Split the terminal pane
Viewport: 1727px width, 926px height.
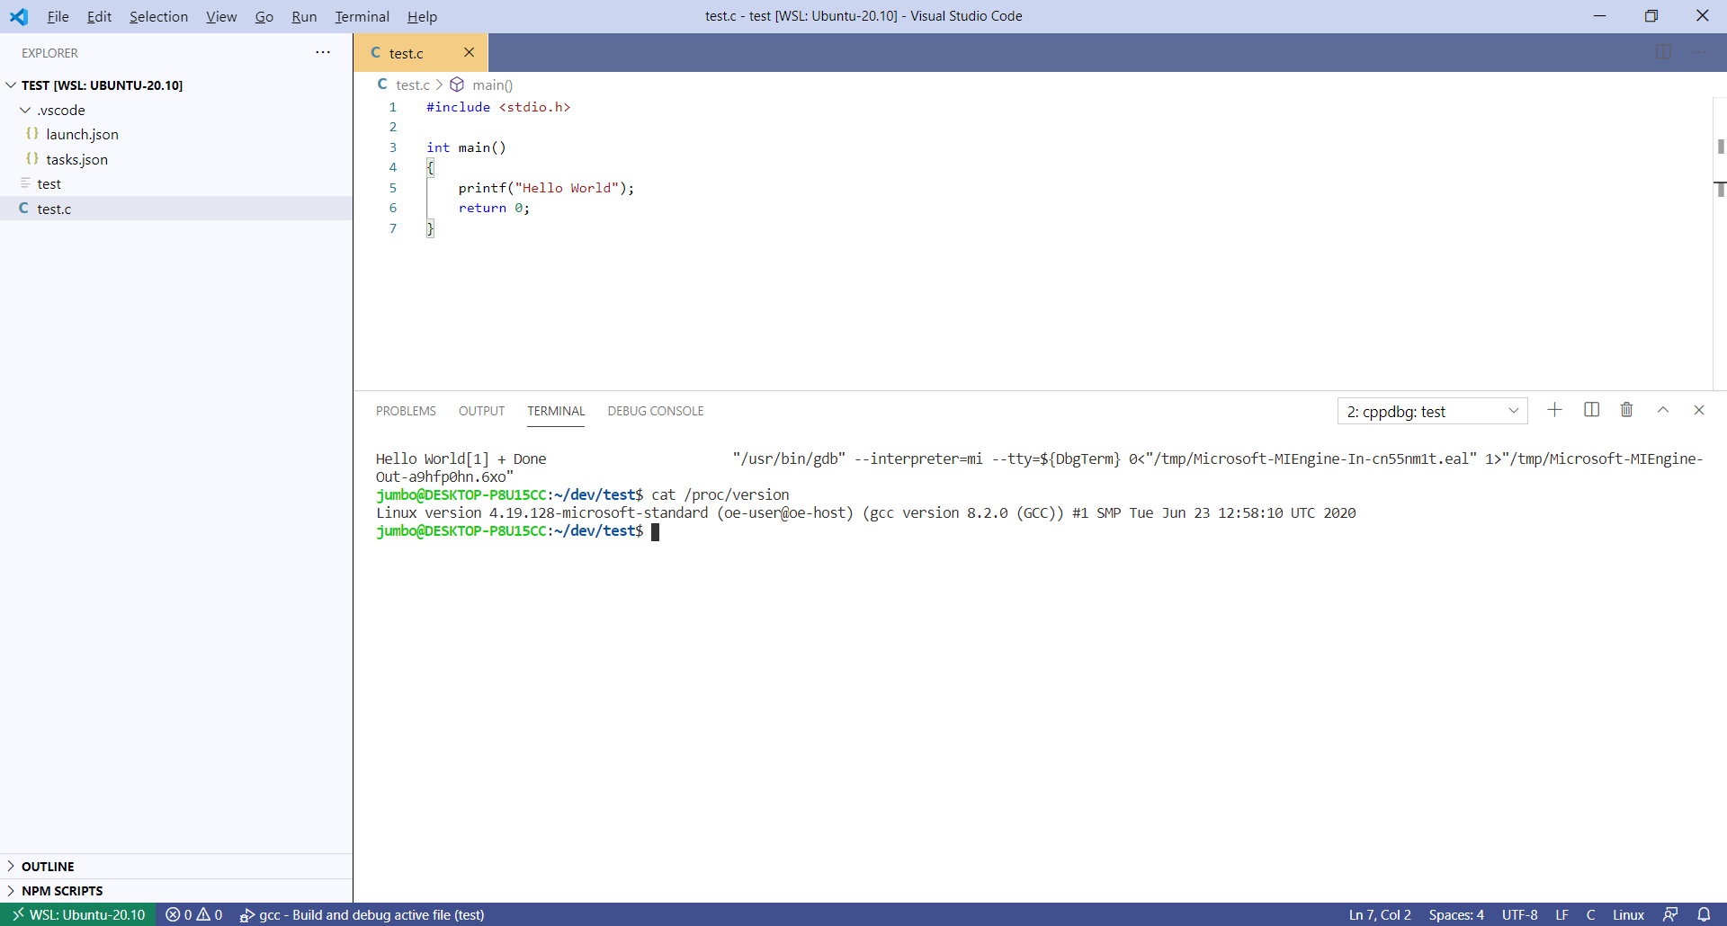point(1591,410)
